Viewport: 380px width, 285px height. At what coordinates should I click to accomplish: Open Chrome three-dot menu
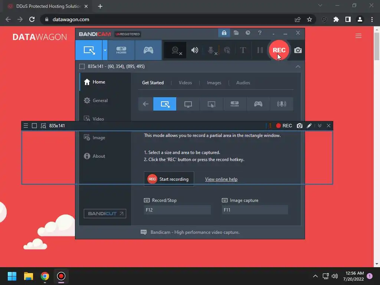tap(372, 19)
